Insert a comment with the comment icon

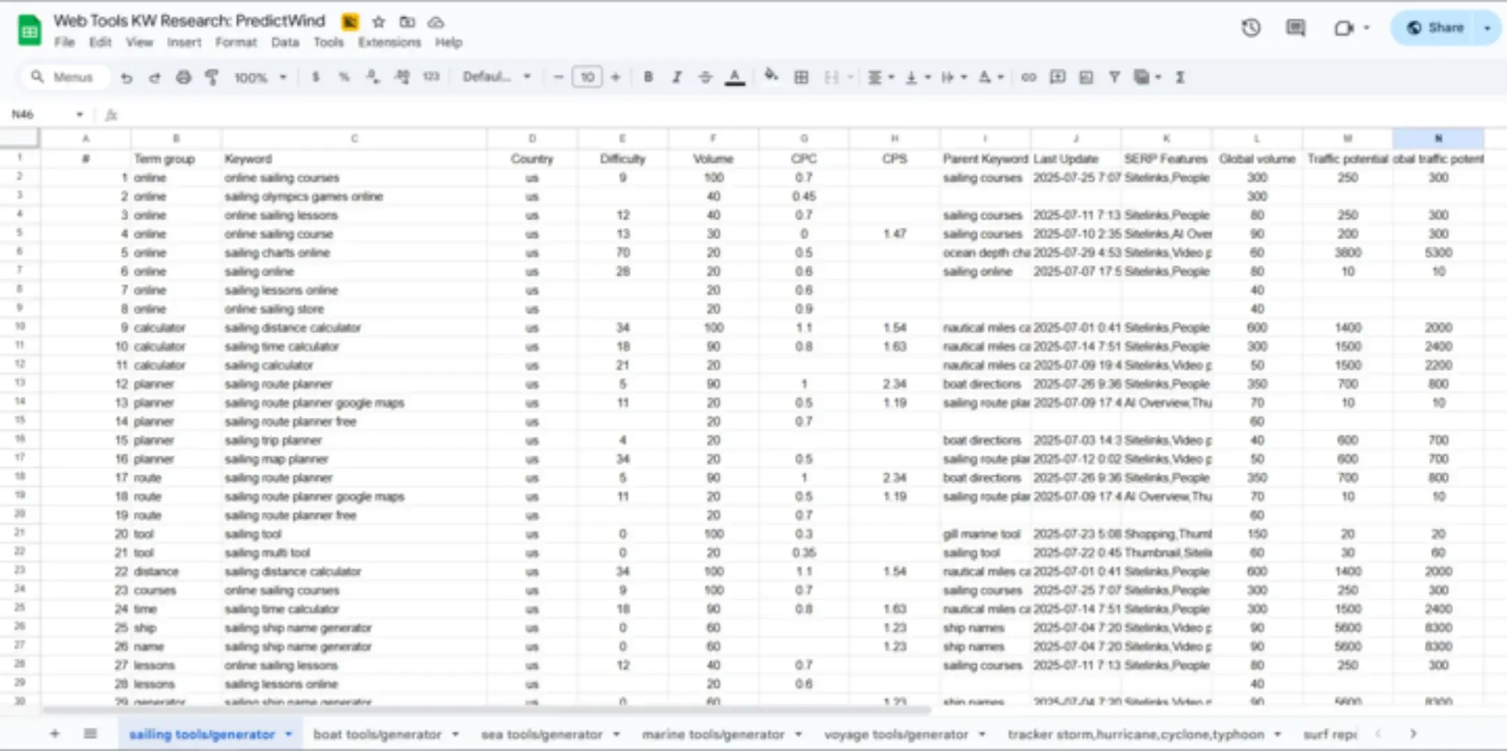[x=1057, y=77]
